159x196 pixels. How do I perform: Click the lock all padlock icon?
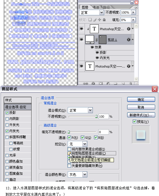(x=104, y=20)
